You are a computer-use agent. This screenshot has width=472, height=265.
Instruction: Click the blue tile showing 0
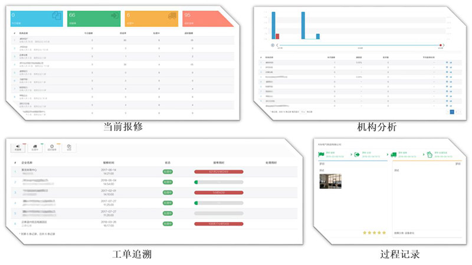[x=37, y=18]
